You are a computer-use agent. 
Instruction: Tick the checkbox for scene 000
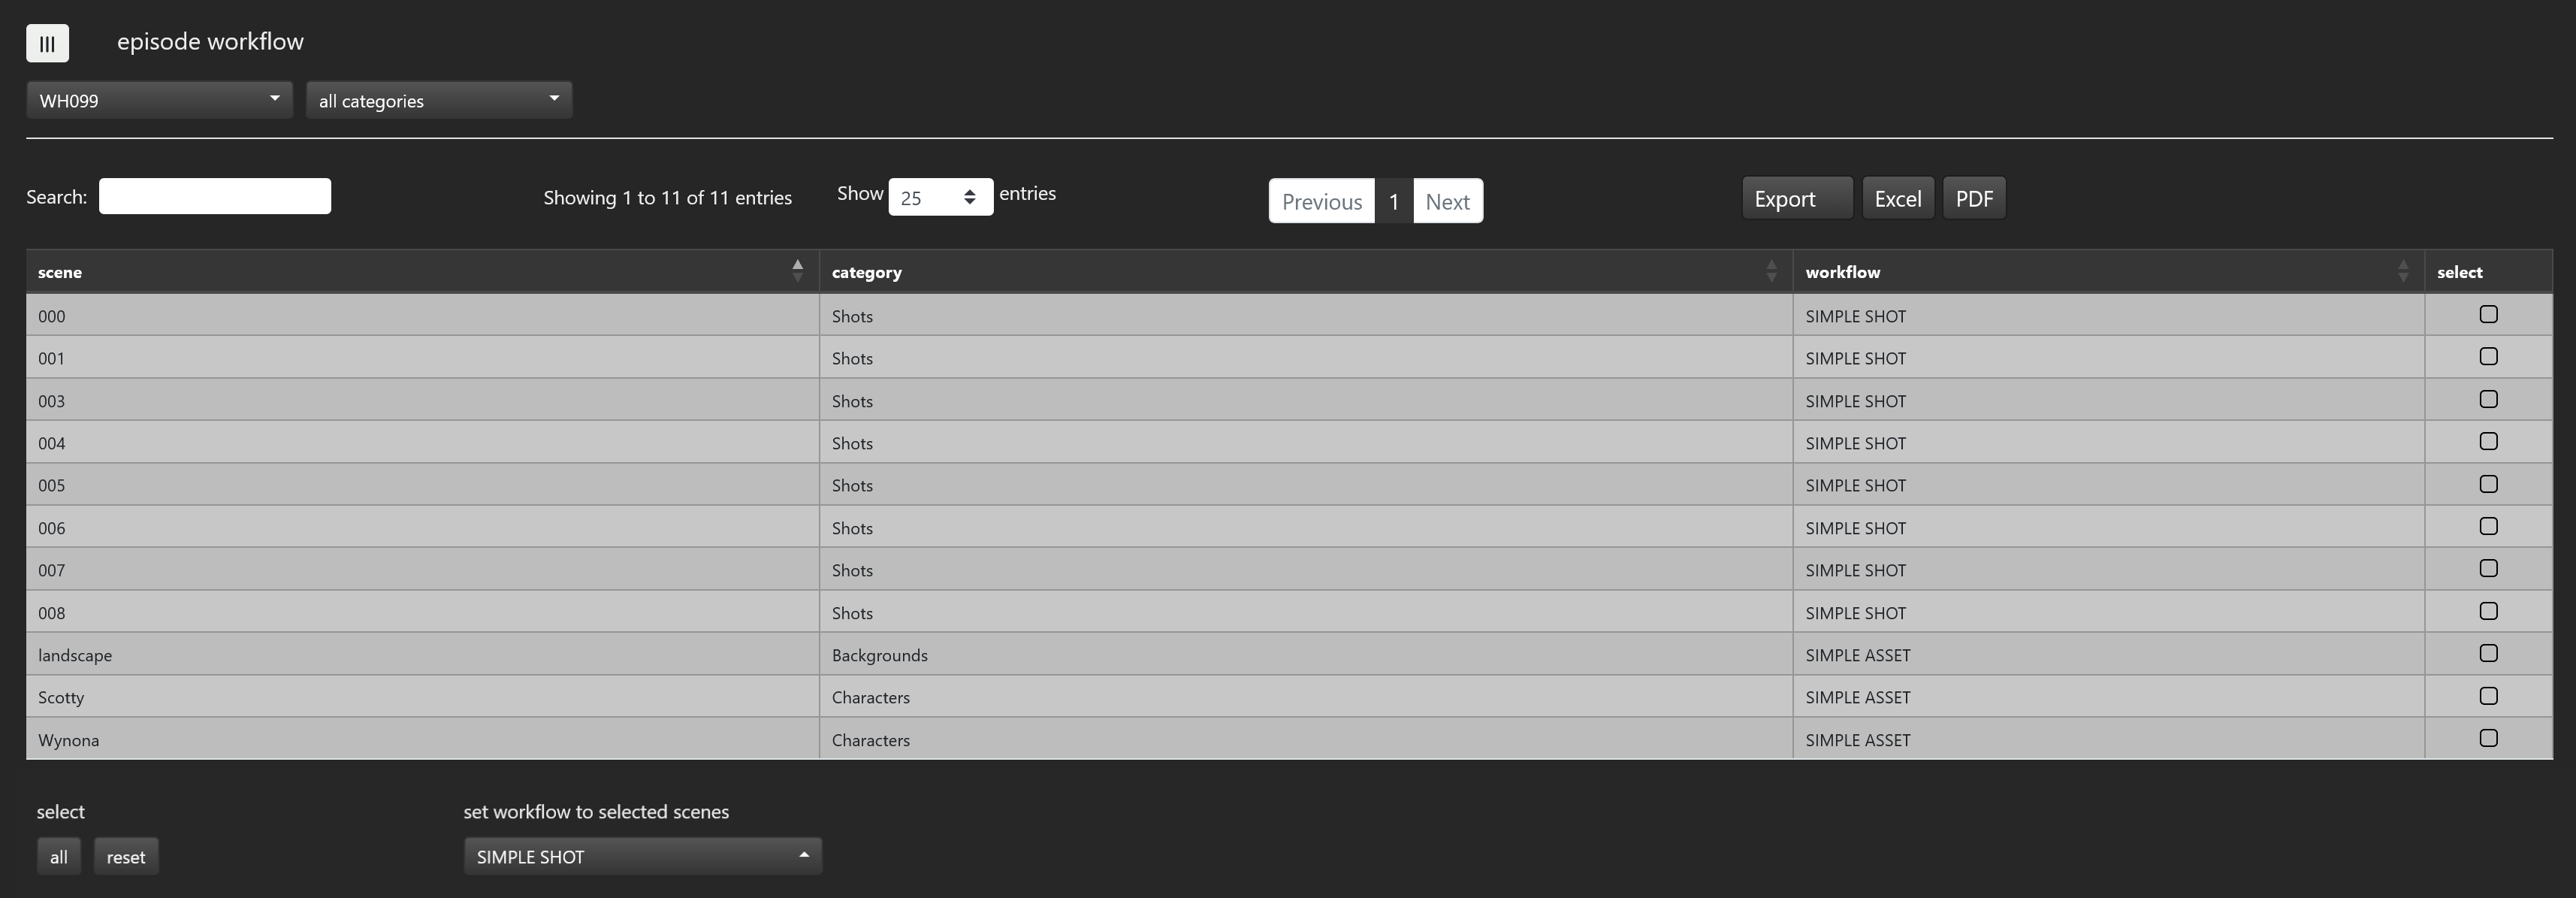(2488, 315)
